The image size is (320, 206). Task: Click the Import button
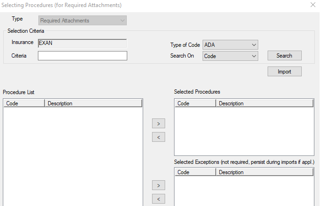[284, 72]
